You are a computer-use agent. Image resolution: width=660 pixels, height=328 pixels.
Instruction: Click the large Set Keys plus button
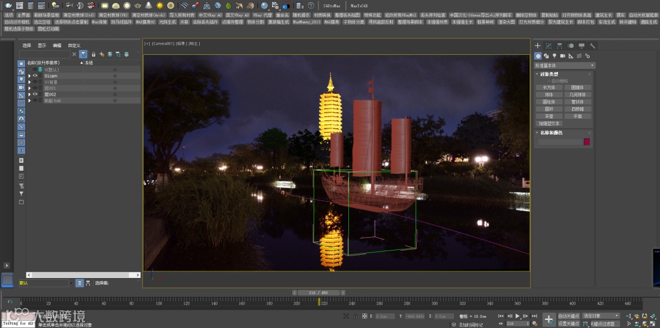tap(549, 319)
